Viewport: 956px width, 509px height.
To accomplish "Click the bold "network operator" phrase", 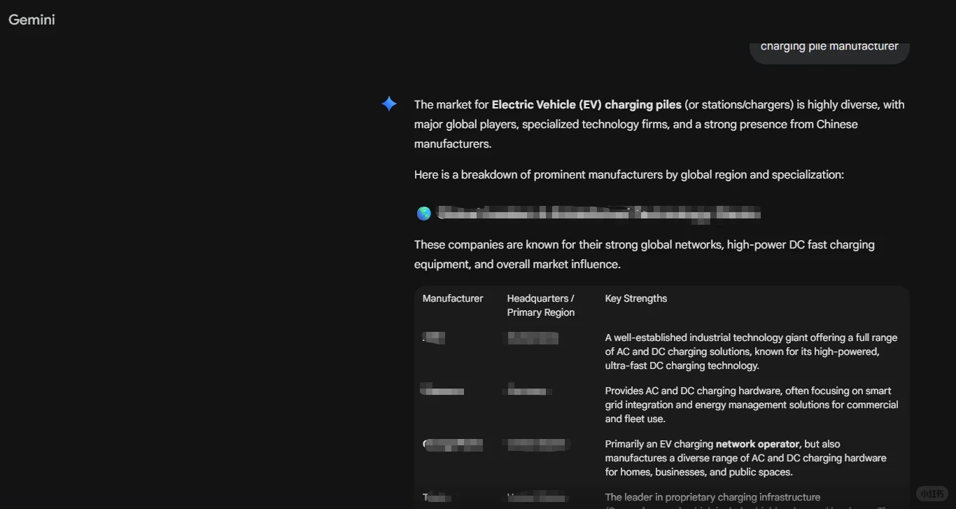I will (x=757, y=444).
